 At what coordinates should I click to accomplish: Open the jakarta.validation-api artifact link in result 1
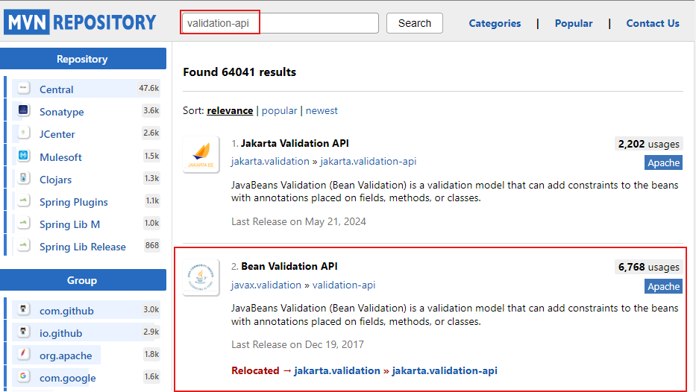(x=368, y=162)
